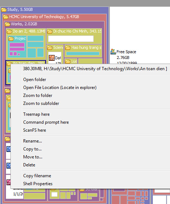Viewport: 170px width, 204px height.
Task: Choose Rename... from the menu
Action: pyautogui.click(x=33, y=141)
